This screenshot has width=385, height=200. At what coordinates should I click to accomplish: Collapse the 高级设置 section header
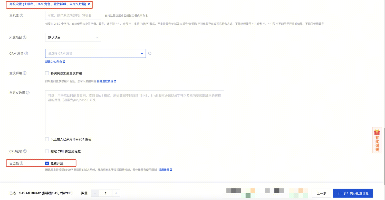[50, 4]
